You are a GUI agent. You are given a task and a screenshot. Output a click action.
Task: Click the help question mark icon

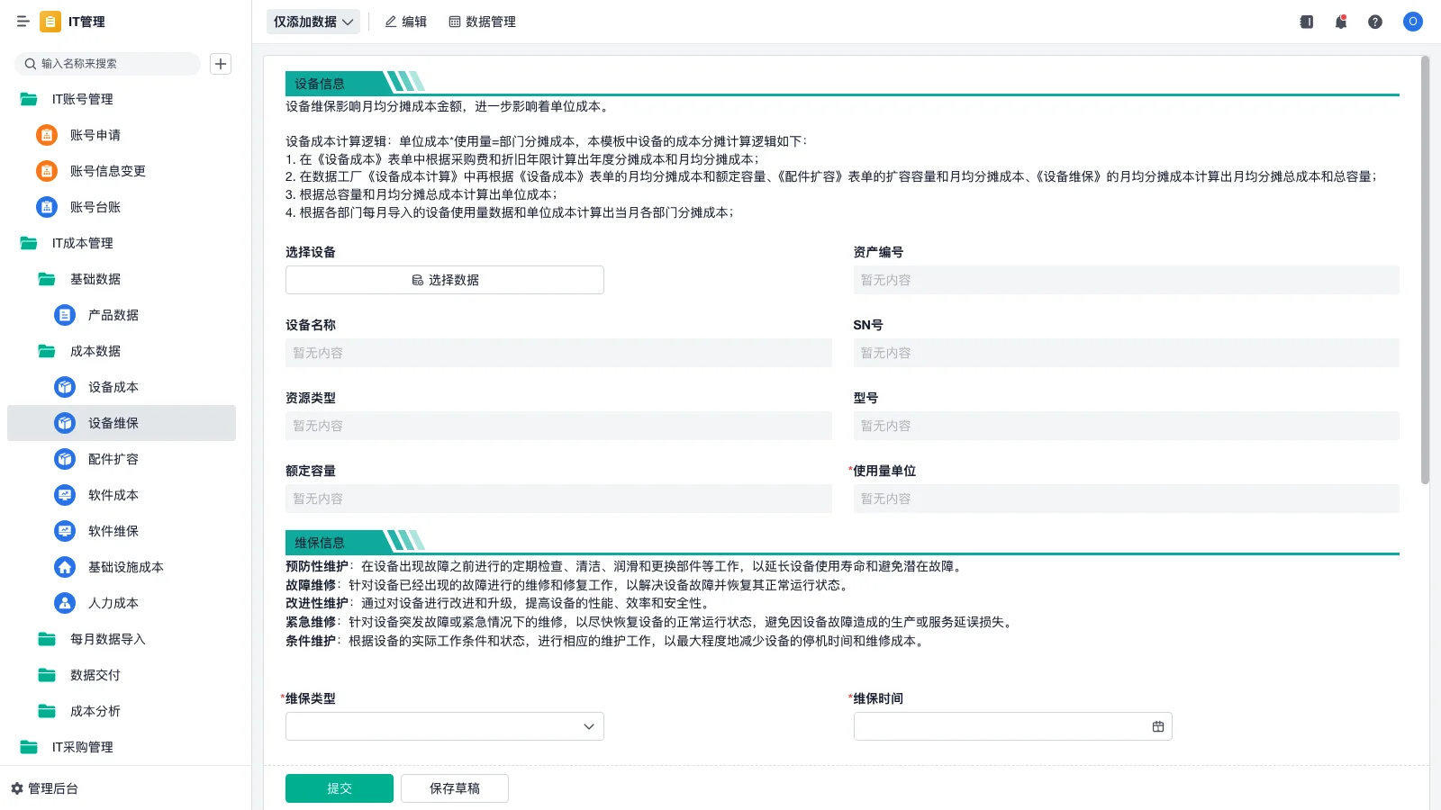1375,22
